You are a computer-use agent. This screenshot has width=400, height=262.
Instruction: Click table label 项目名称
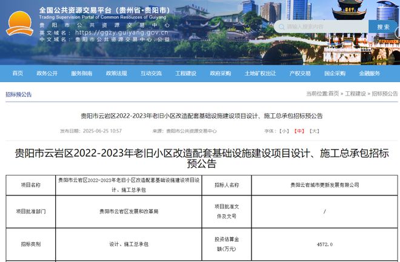pos(31,185)
